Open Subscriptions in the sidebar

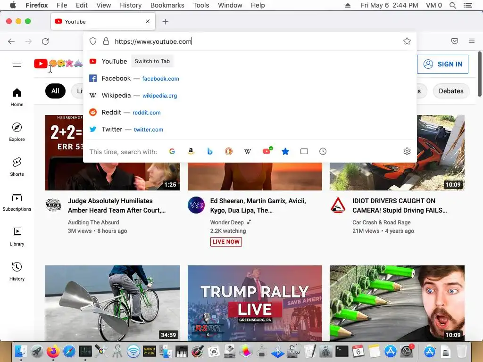pos(17,202)
